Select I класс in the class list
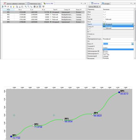 click(118, 48)
